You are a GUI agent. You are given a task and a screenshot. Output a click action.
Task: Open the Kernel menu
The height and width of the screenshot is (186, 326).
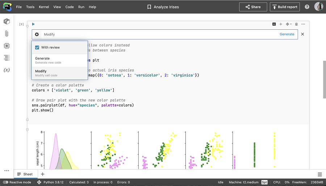click(x=44, y=7)
